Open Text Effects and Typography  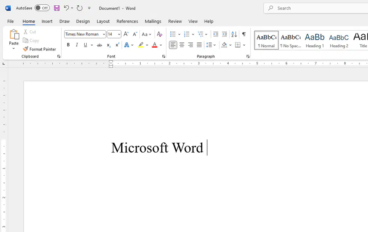click(x=126, y=45)
